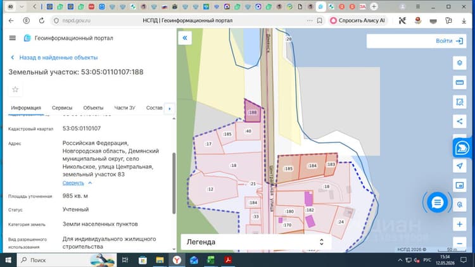Switch to the Объекты tab

pyautogui.click(x=93, y=108)
